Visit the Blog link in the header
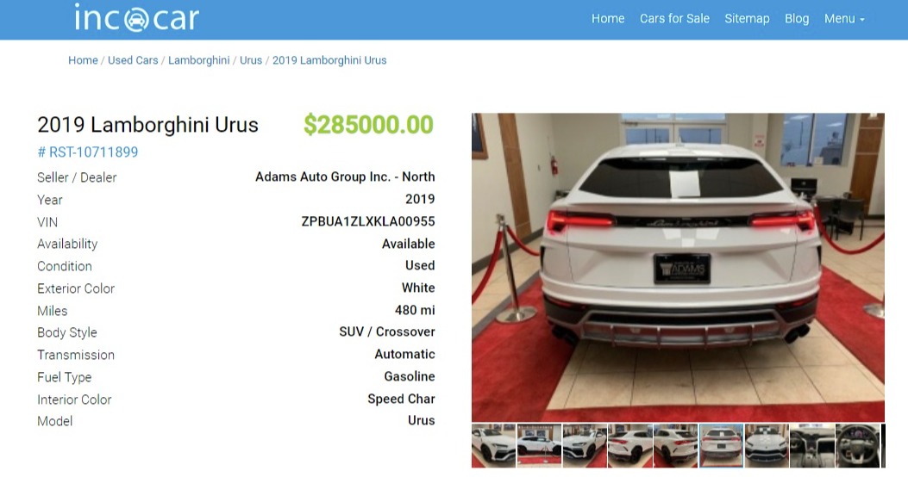Screen dimensions: 908x477 coord(796,18)
